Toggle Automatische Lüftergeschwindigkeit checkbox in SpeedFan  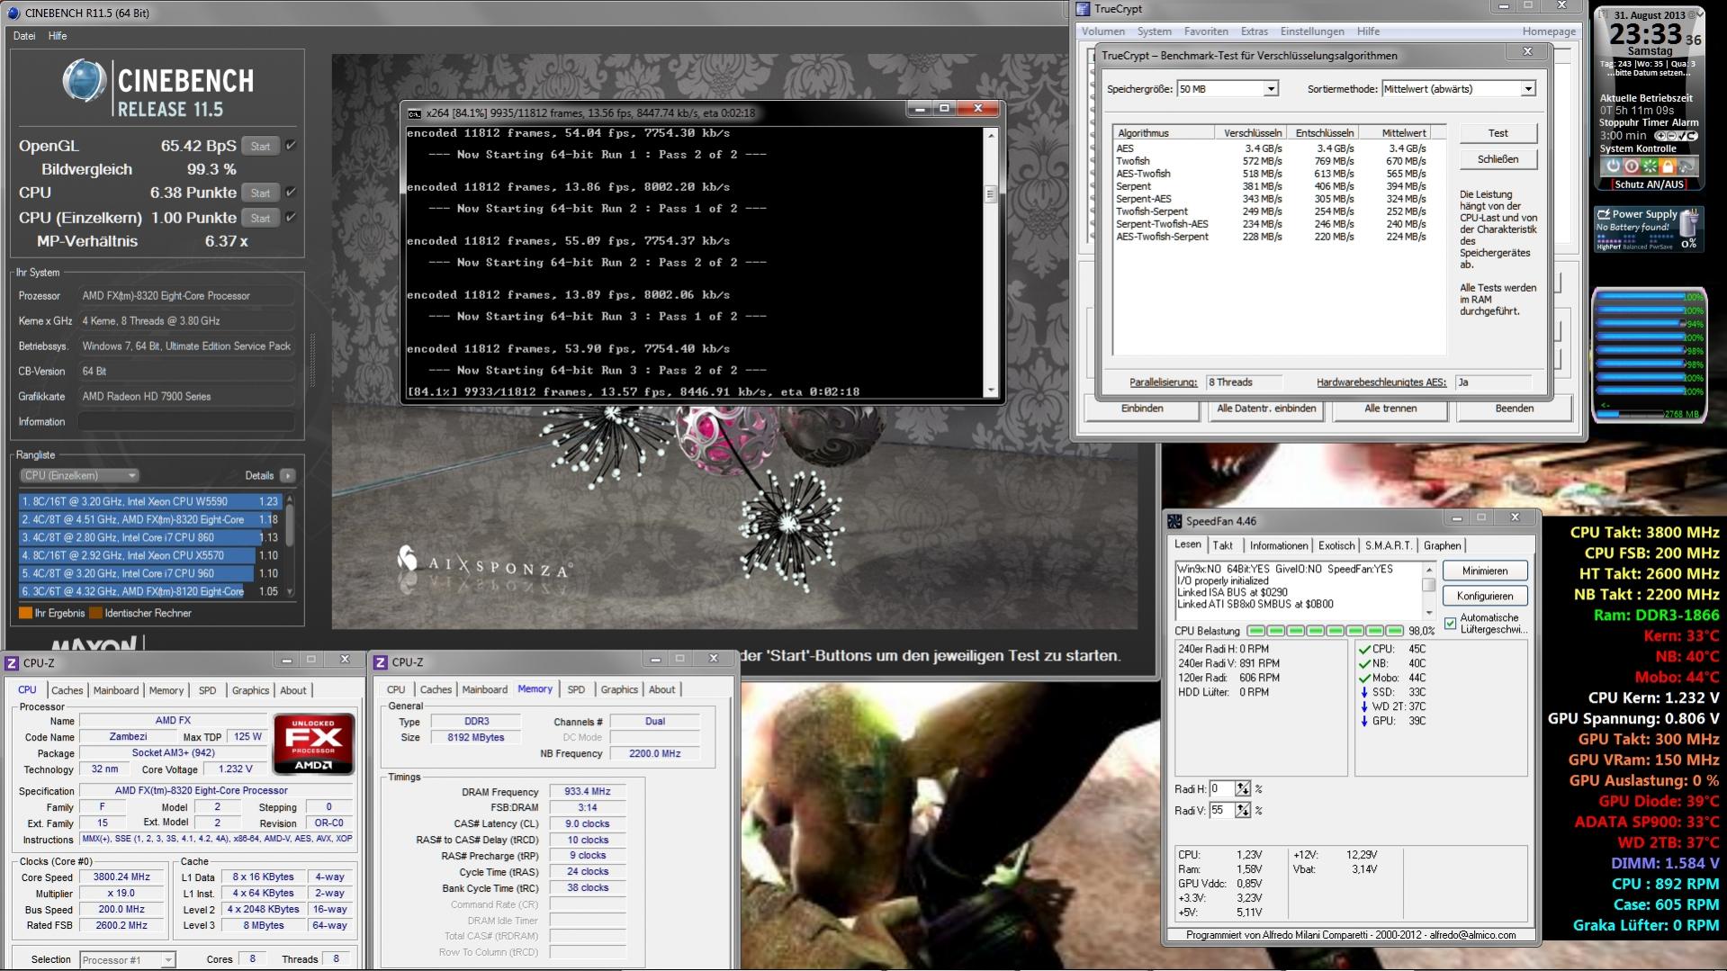pyautogui.click(x=1450, y=624)
